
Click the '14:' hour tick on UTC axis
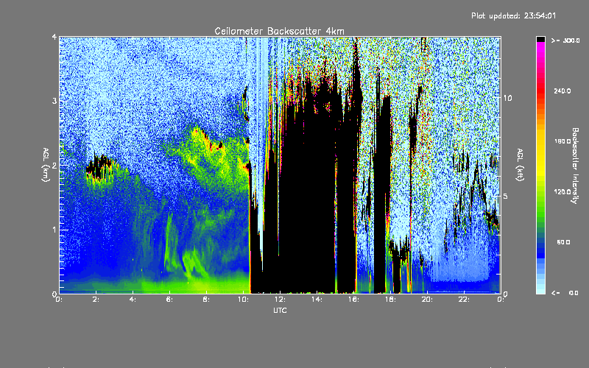(x=317, y=300)
